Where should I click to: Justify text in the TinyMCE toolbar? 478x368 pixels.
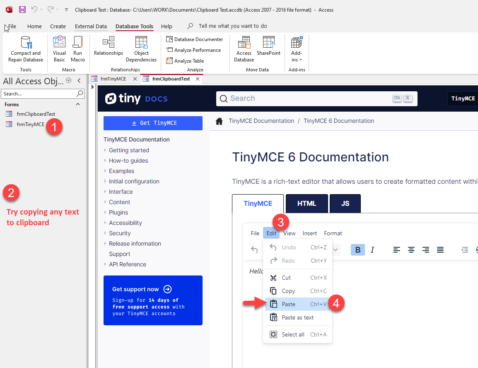(440, 250)
